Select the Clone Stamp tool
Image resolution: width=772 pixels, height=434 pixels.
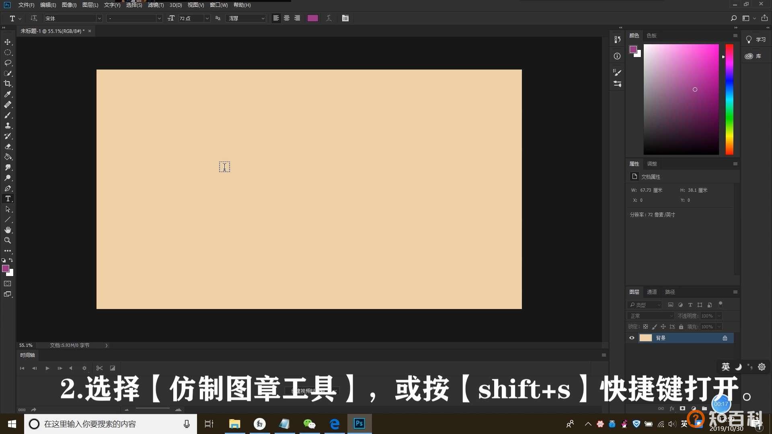[x=8, y=125]
